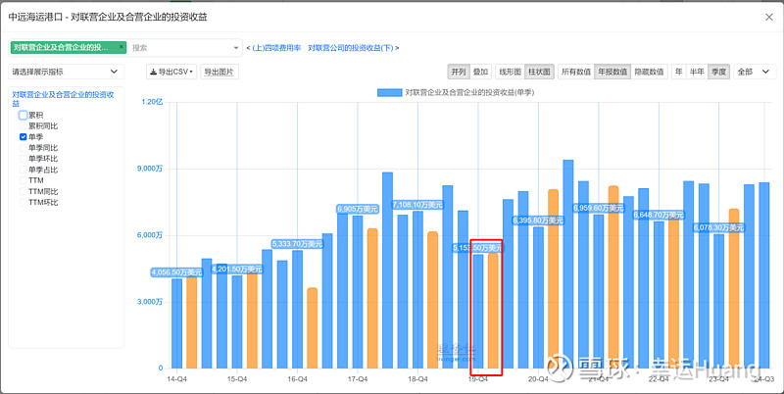
Task: Switch period to 年
Action: pyautogui.click(x=678, y=72)
